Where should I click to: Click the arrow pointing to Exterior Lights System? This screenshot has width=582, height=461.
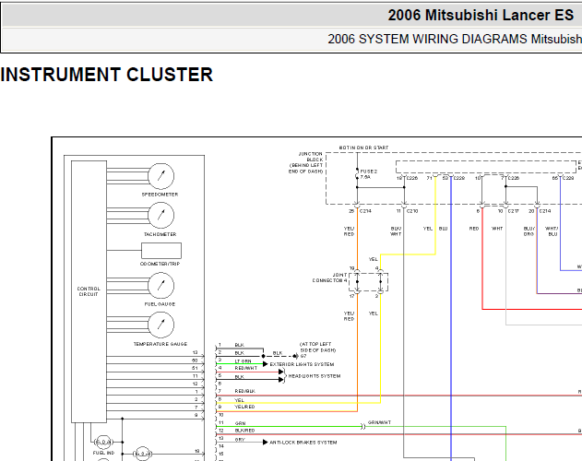(x=266, y=364)
